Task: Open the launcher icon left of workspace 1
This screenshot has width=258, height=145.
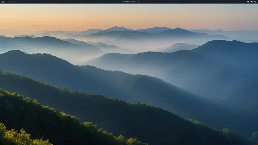Action: 3,2
